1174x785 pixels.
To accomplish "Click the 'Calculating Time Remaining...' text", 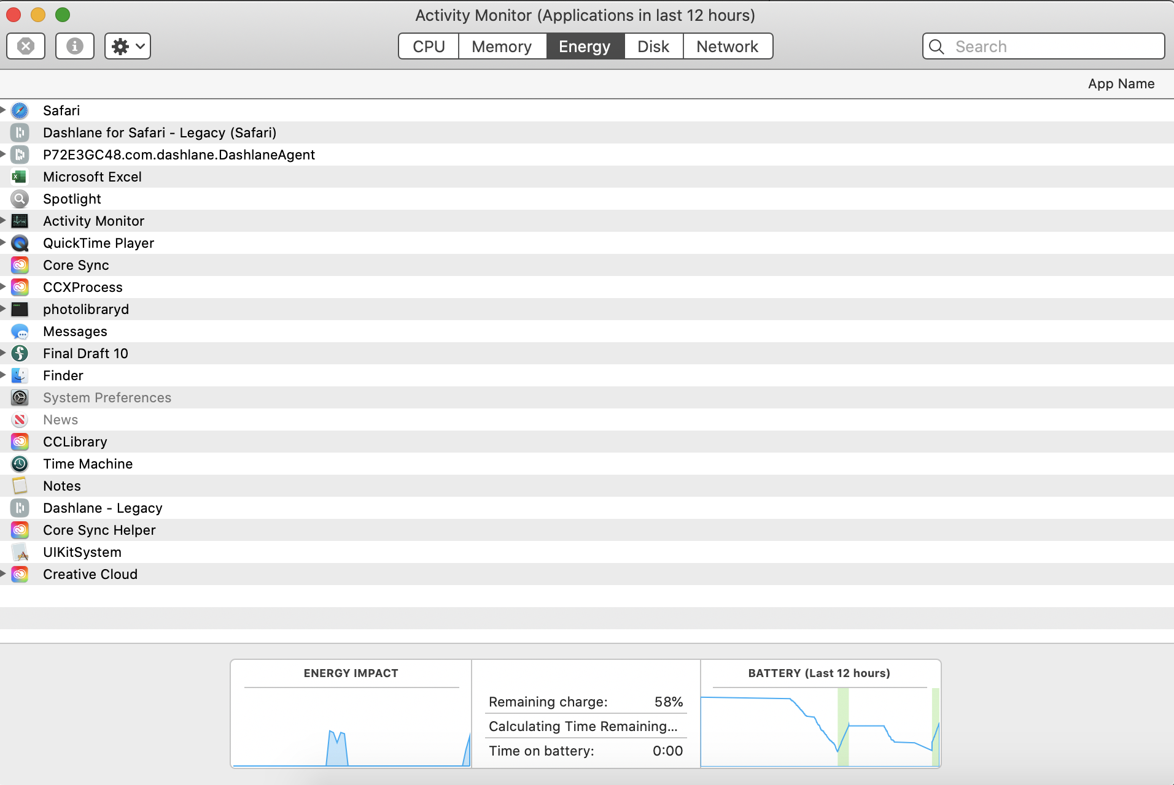I will tap(583, 726).
